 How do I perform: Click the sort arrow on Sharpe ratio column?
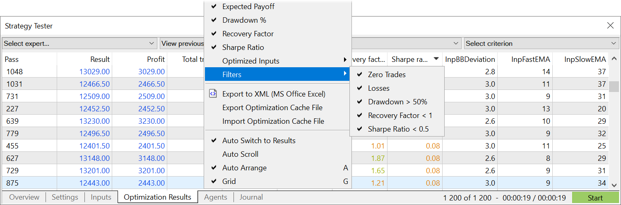click(x=436, y=59)
